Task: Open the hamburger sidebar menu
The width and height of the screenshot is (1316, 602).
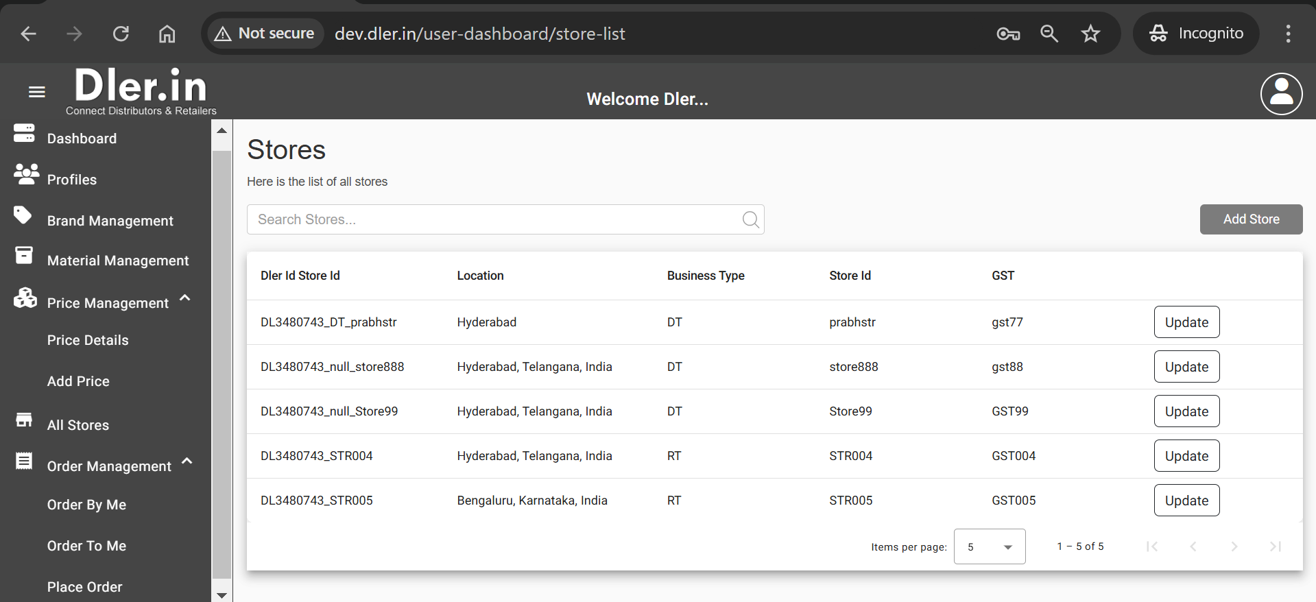Action: pos(37,92)
